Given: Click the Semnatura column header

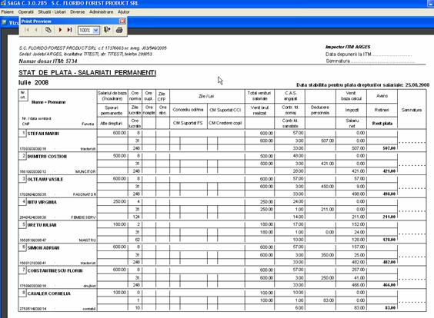Looking at the screenshot, I should coord(412,110).
